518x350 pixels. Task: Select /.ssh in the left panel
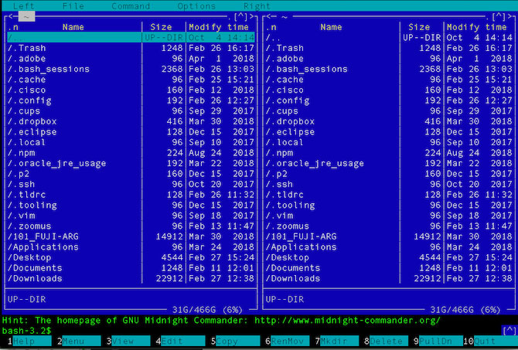[x=131, y=184]
